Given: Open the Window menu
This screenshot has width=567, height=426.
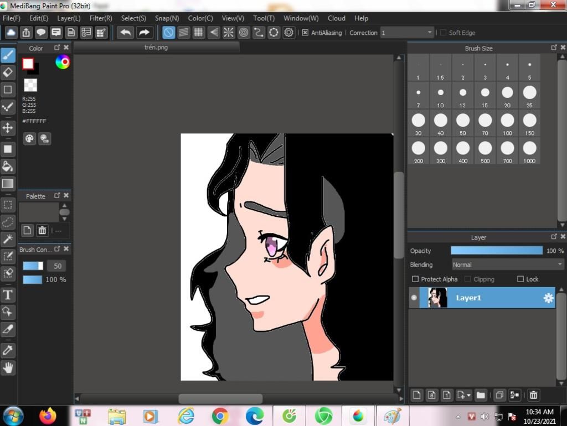Looking at the screenshot, I should [x=301, y=18].
